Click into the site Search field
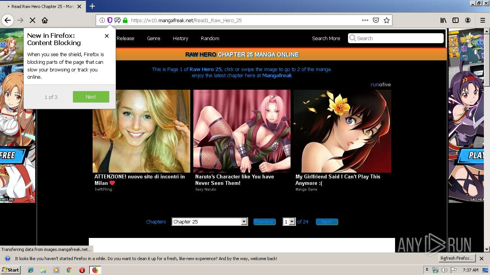 (396, 38)
